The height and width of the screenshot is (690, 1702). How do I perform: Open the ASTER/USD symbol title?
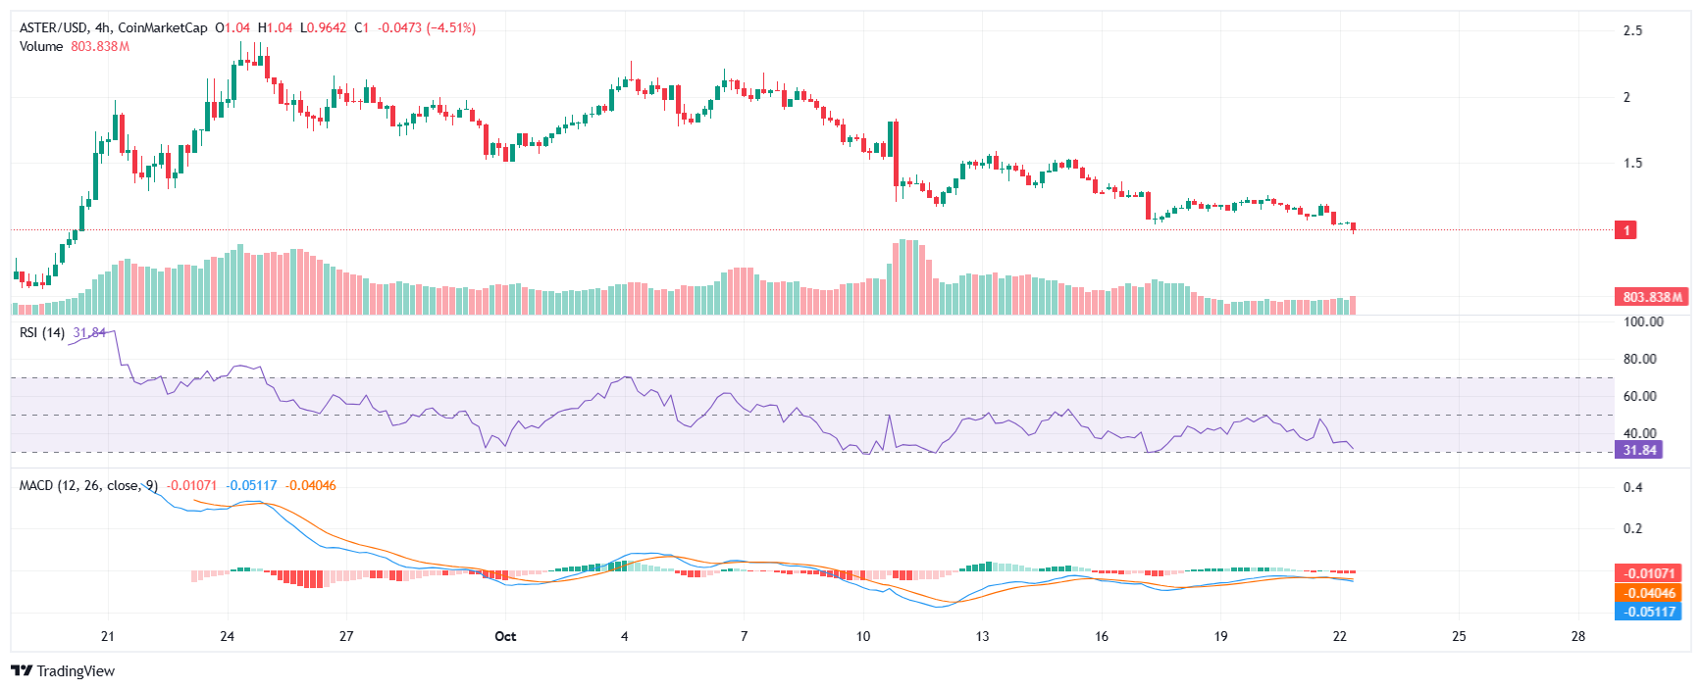[53, 28]
